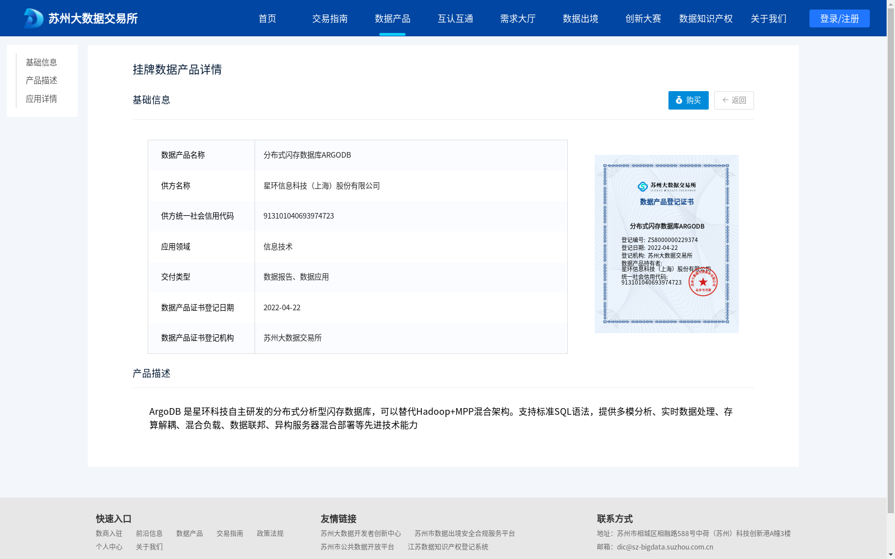Click the 登录/注册 button
The image size is (895, 559).
pyautogui.click(x=840, y=18)
